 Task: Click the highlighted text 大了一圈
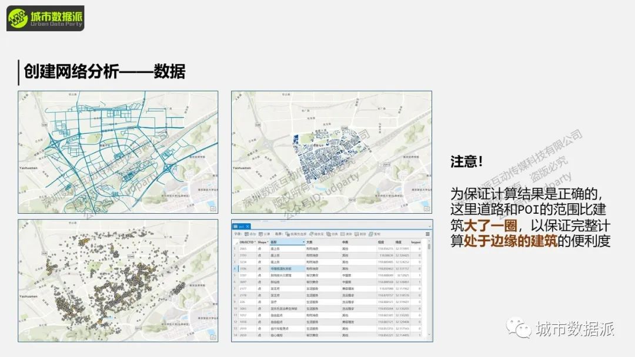coord(490,225)
